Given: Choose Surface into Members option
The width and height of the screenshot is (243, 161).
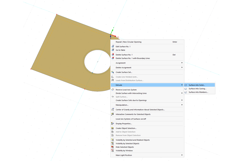Looking at the screenshot, I should 199,92.
